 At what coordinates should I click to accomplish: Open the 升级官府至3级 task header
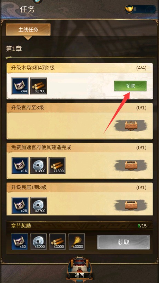(80, 108)
